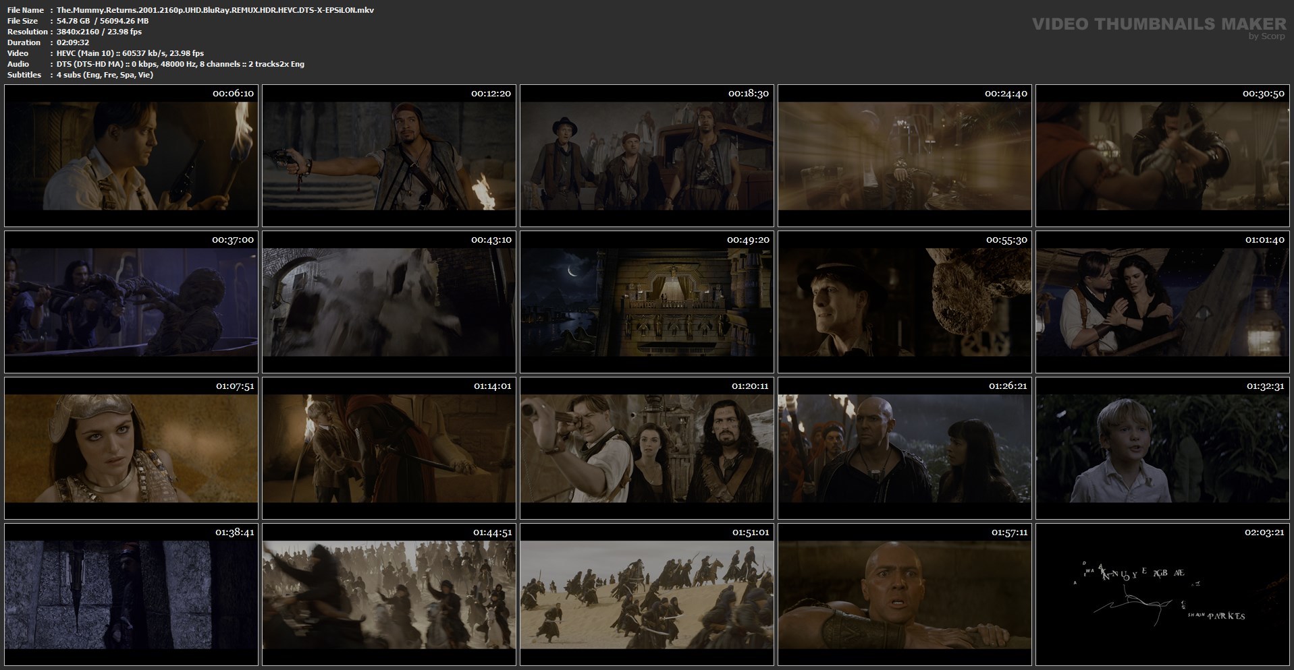This screenshot has height=670, width=1294.
Task: Pick the thumbnail stamped 01:14:01
Action: 389,448
